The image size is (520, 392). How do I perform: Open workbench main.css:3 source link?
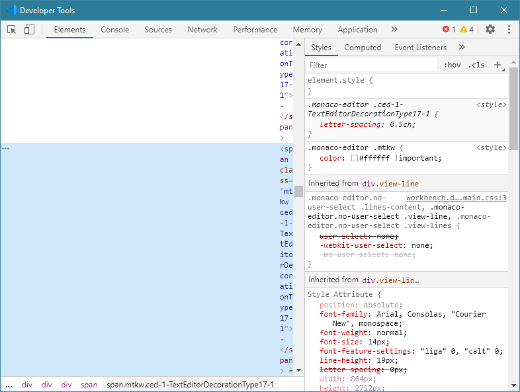[x=456, y=198]
